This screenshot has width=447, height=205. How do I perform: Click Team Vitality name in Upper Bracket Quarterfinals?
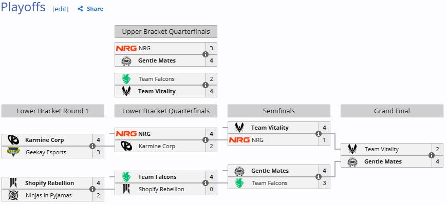coord(157,91)
